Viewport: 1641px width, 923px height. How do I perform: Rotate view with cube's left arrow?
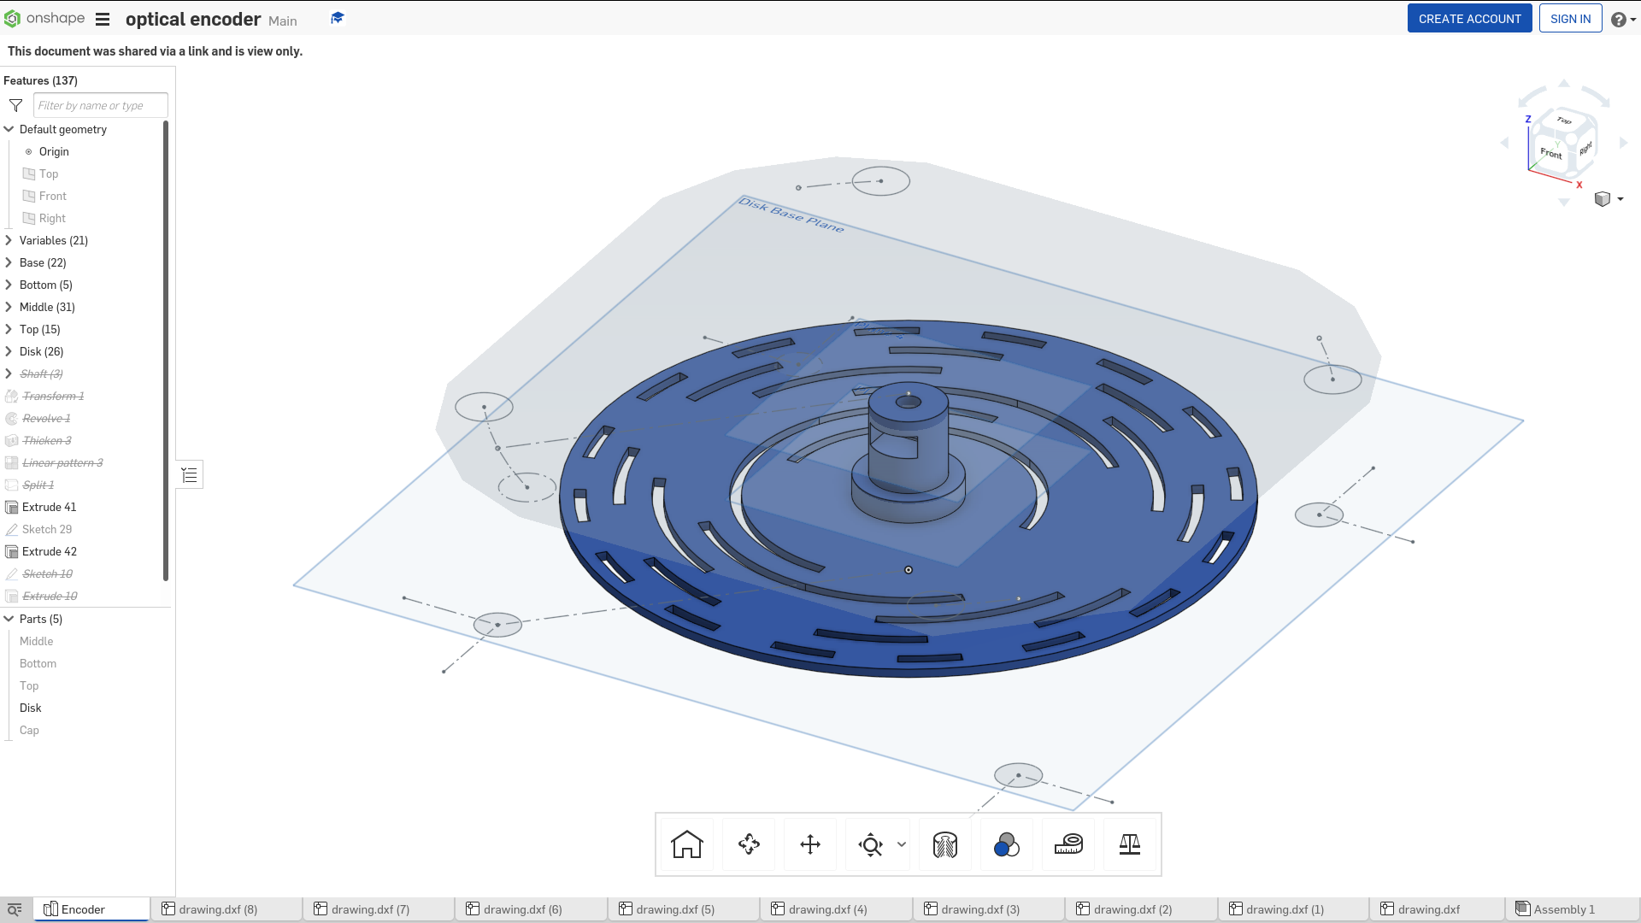pyautogui.click(x=1505, y=143)
